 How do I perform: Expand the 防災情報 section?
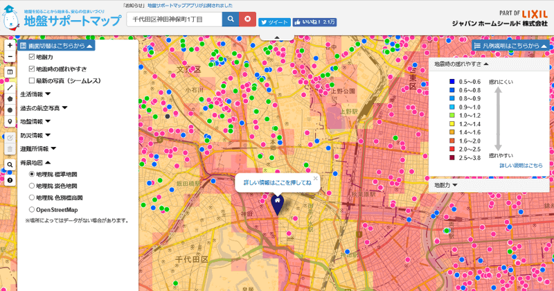[44, 135]
